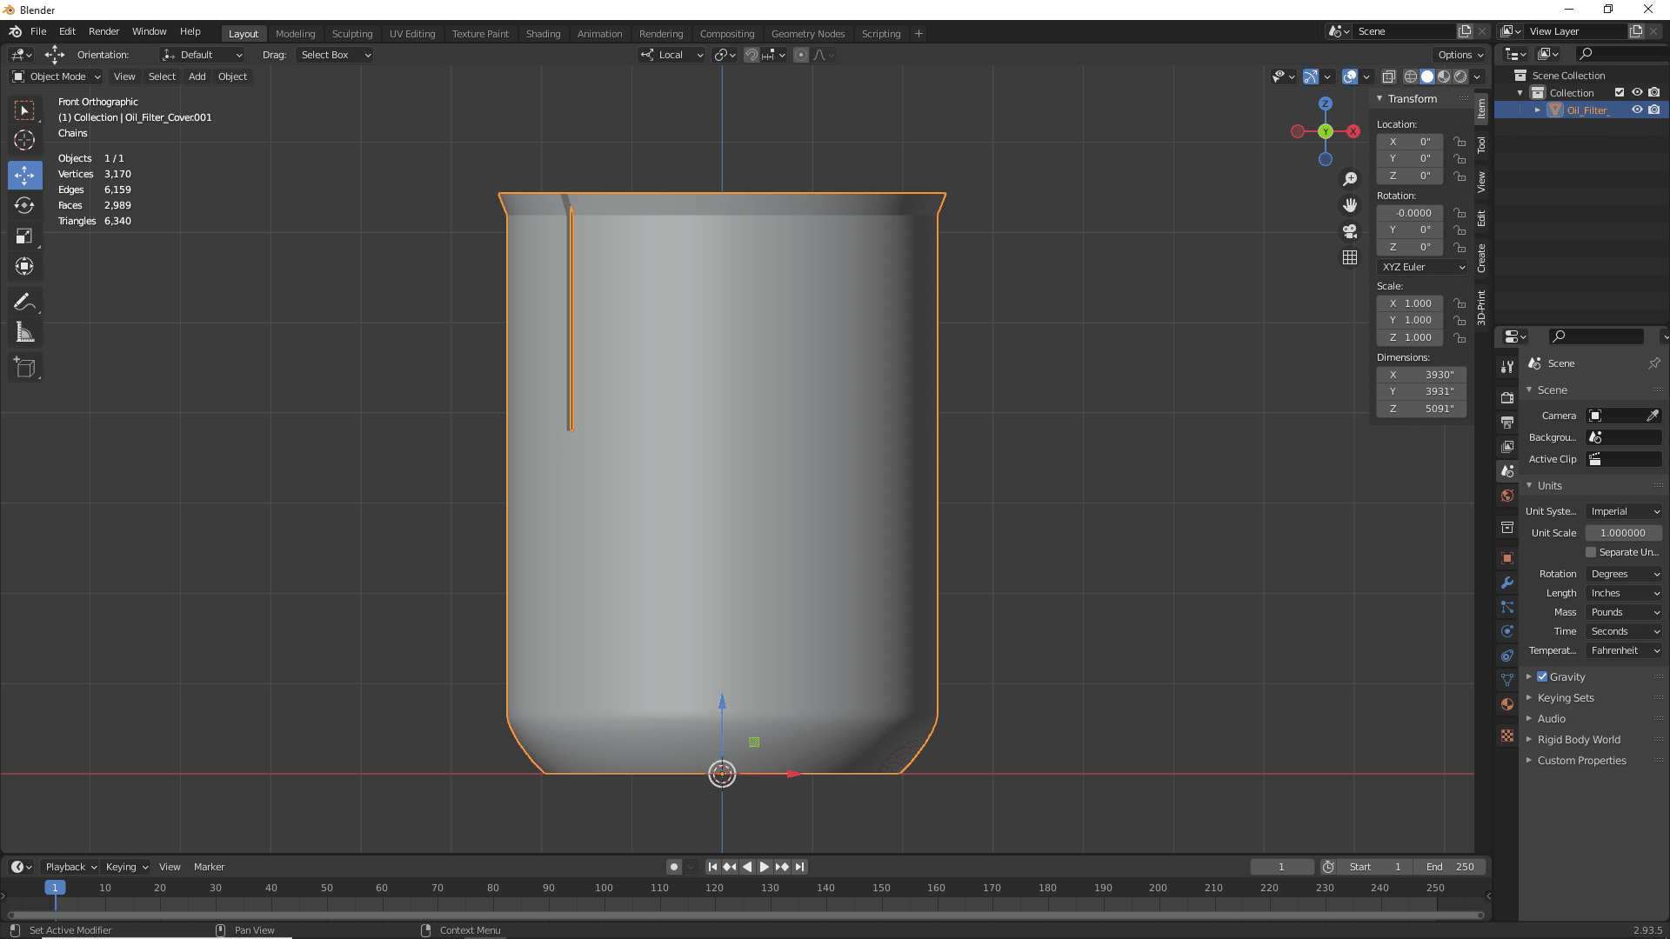Image resolution: width=1670 pixels, height=939 pixels.
Task: Hide Collection in viewport eye icon
Action: tap(1637, 93)
